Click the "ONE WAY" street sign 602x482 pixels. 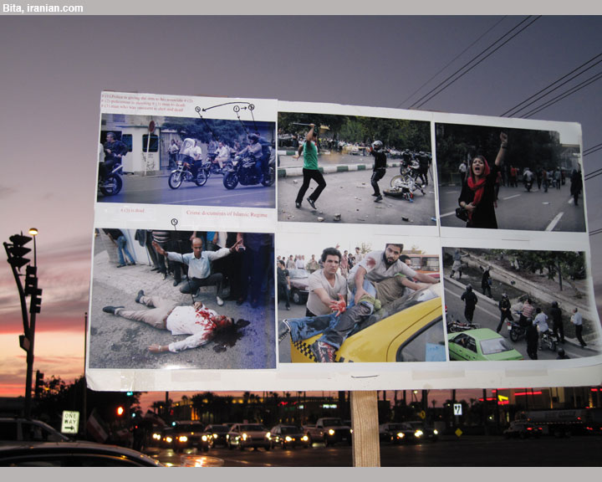70,422
